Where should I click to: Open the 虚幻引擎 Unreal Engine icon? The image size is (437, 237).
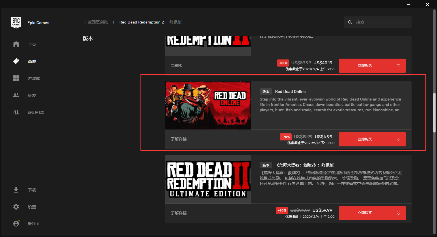[x=16, y=112]
